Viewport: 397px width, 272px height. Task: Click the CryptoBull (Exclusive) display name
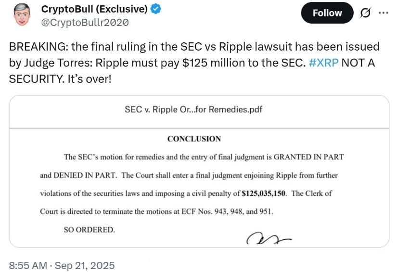pyautogui.click(x=94, y=9)
